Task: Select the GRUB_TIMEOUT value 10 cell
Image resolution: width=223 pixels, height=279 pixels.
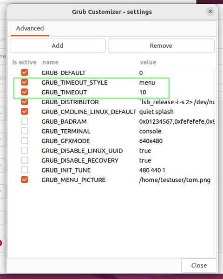Action: pos(143,93)
